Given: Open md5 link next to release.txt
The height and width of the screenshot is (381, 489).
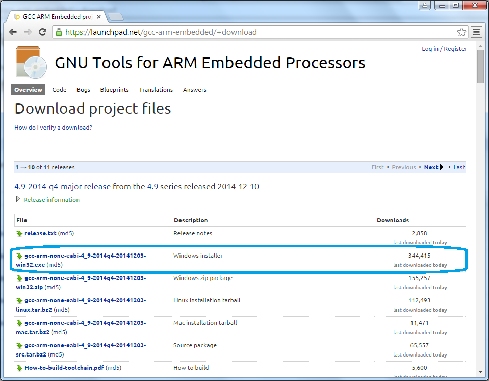Looking at the screenshot, I should point(66,233).
